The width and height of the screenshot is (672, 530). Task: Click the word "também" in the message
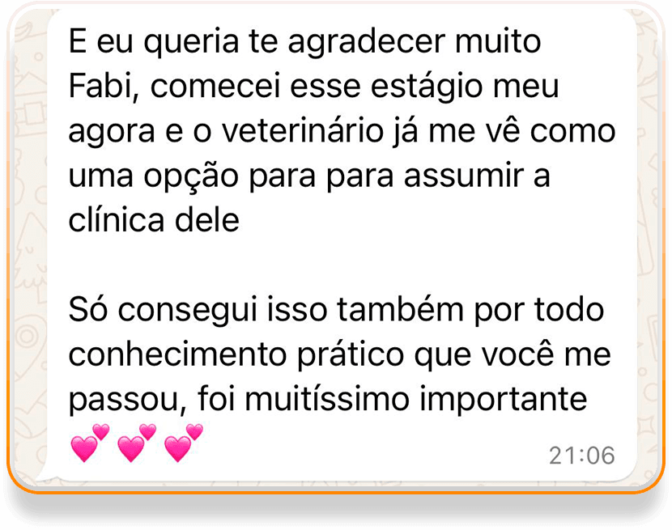point(400,309)
